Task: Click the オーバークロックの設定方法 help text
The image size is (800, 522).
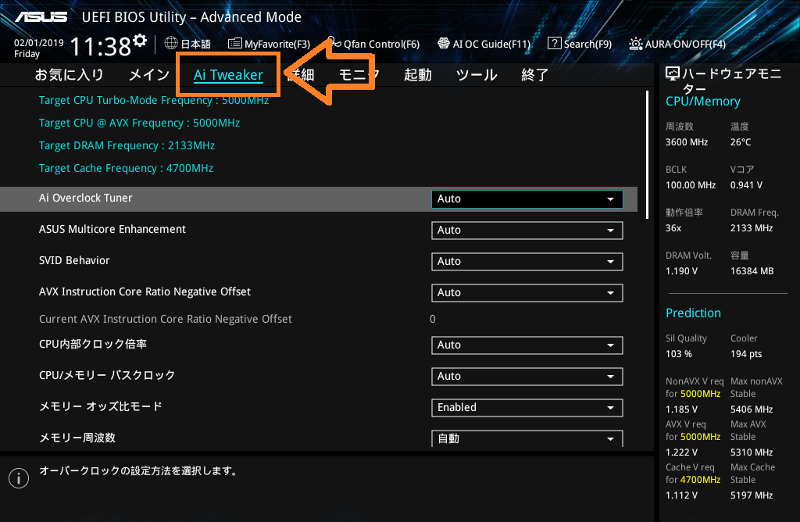Action: (139, 470)
